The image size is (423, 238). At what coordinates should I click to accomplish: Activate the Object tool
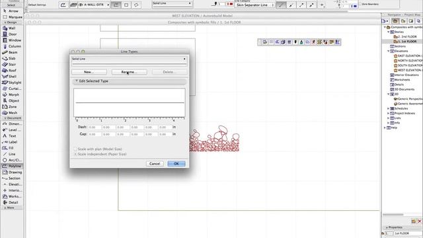click(12, 100)
